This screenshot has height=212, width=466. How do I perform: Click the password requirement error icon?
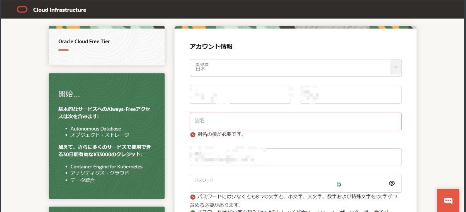[x=192, y=197]
